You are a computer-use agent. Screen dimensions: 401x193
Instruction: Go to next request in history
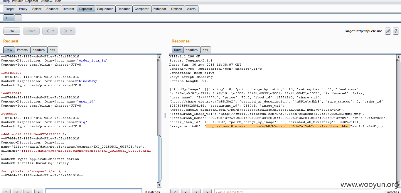coord(65,31)
